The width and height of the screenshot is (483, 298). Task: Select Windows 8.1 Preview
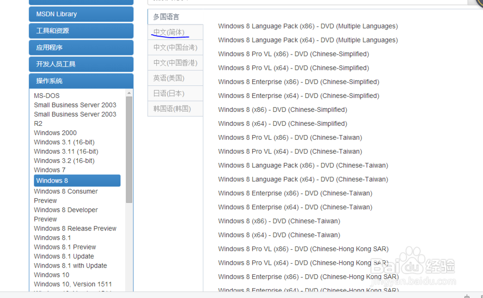65,247
